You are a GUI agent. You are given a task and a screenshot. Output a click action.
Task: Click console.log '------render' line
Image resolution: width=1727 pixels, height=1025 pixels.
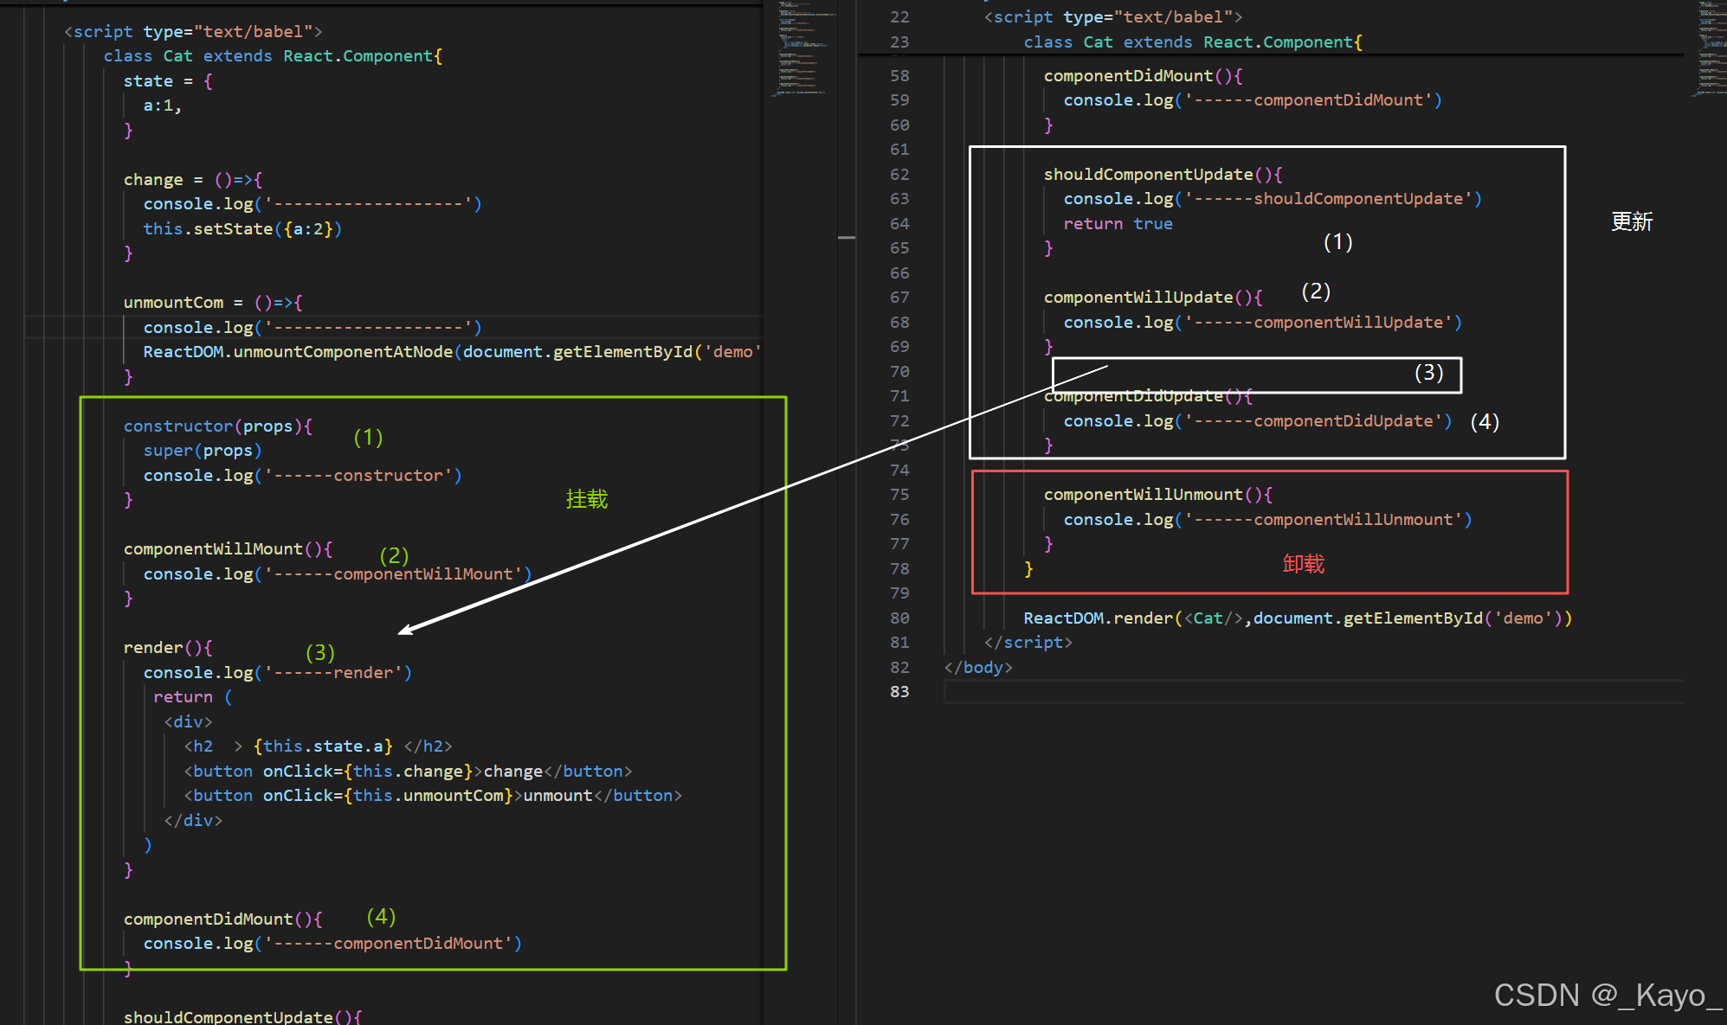[x=278, y=673]
